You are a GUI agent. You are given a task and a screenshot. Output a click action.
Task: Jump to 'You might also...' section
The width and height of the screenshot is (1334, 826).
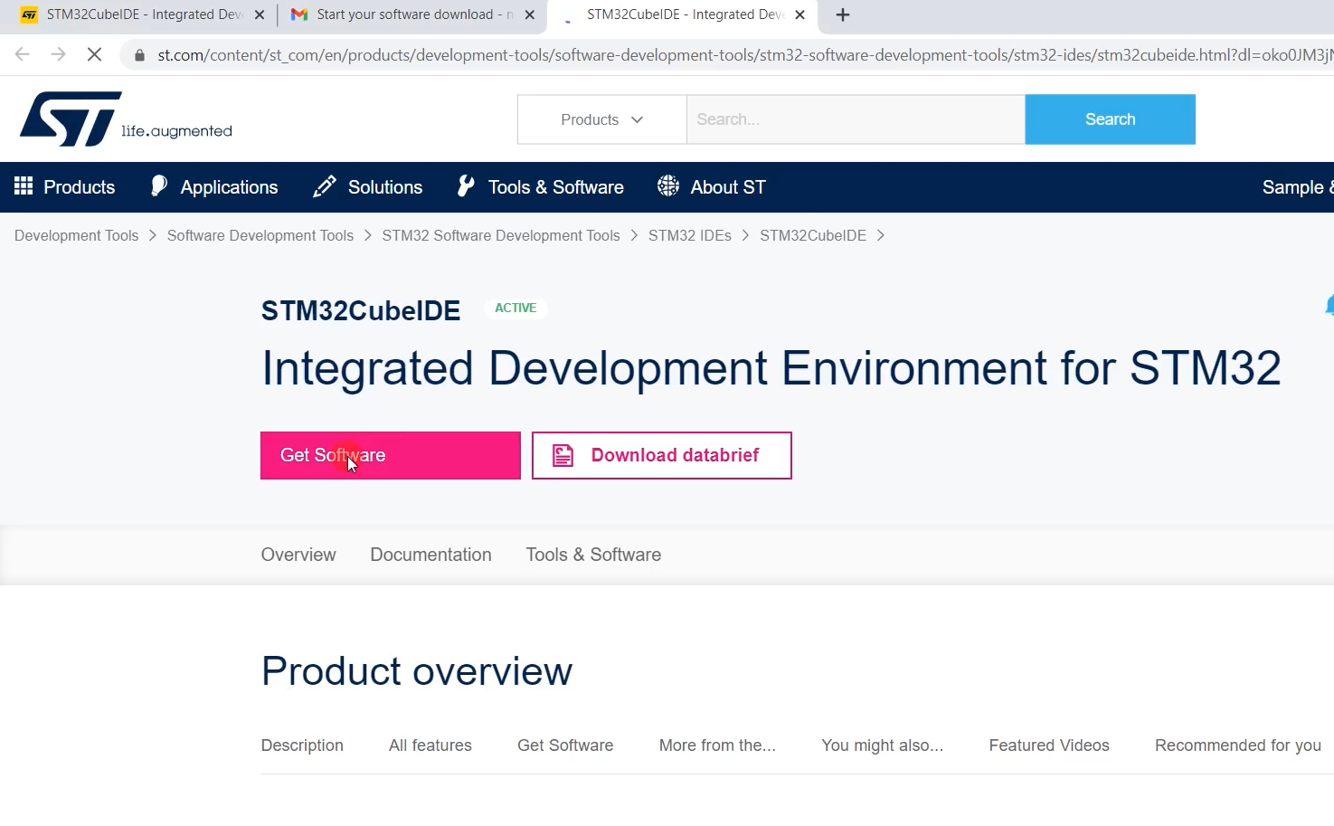[882, 745]
